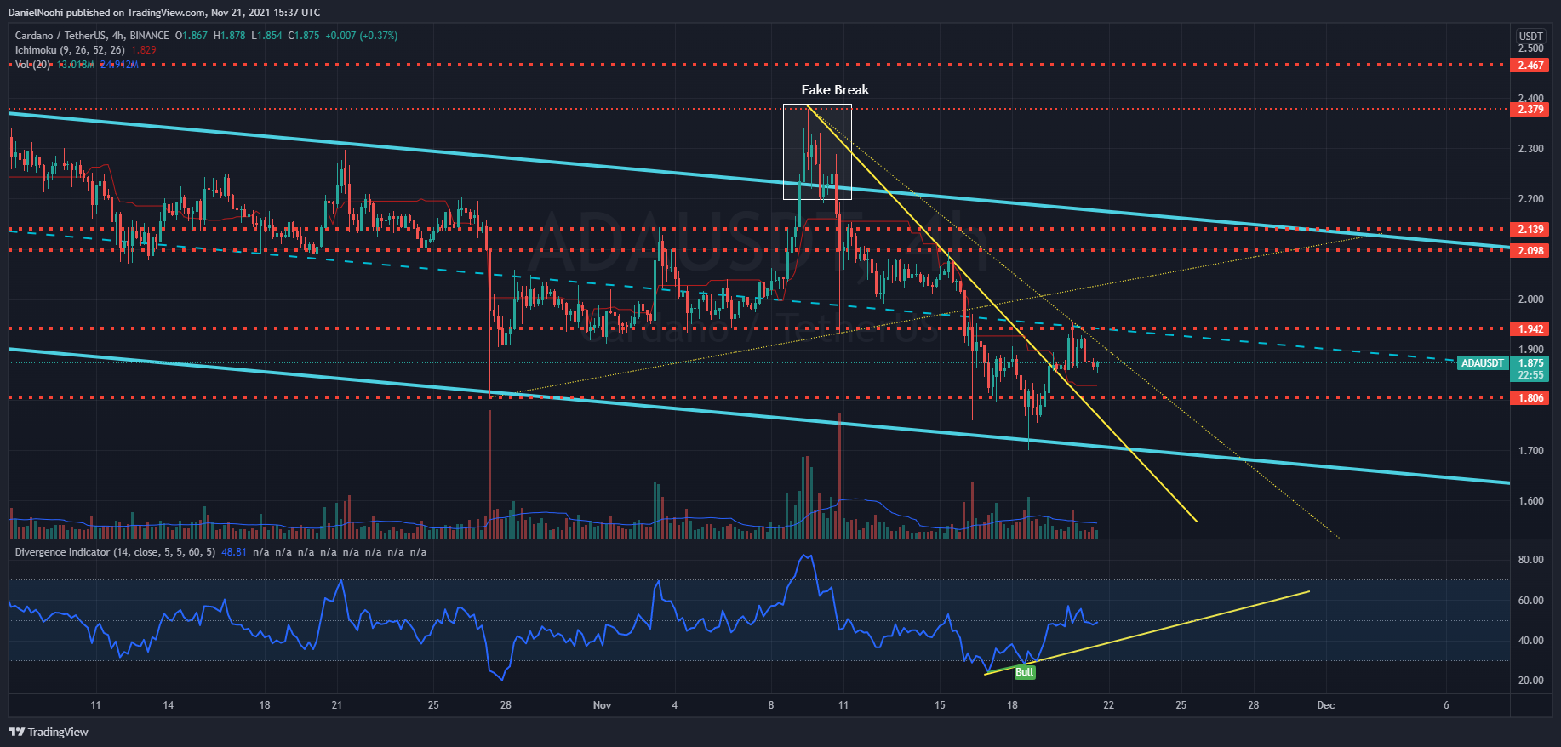
Task: Click the red 2.467 price label
Action: pyautogui.click(x=1530, y=65)
